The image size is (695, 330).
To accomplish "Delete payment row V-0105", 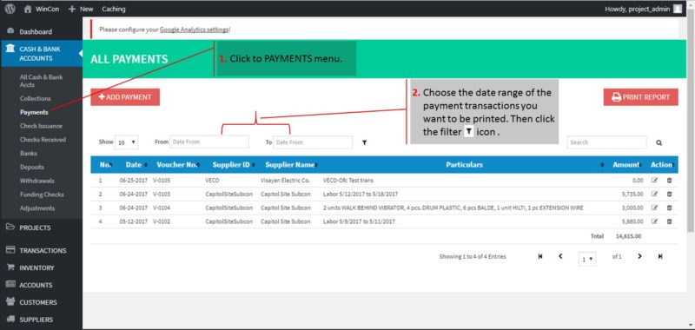I will 669,181.
